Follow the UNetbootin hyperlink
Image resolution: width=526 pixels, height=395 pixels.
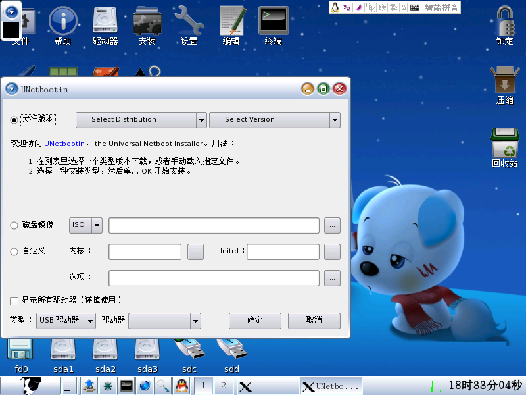point(64,144)
